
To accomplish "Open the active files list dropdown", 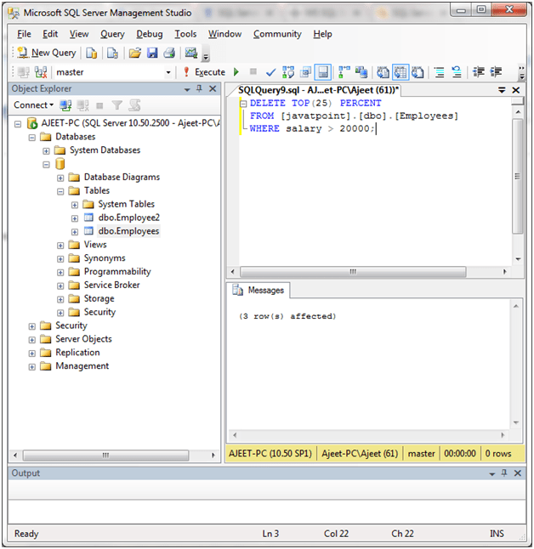I will (503, 90).
